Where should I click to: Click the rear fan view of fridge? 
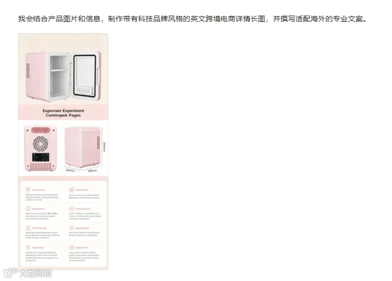(x=41, y=148)
